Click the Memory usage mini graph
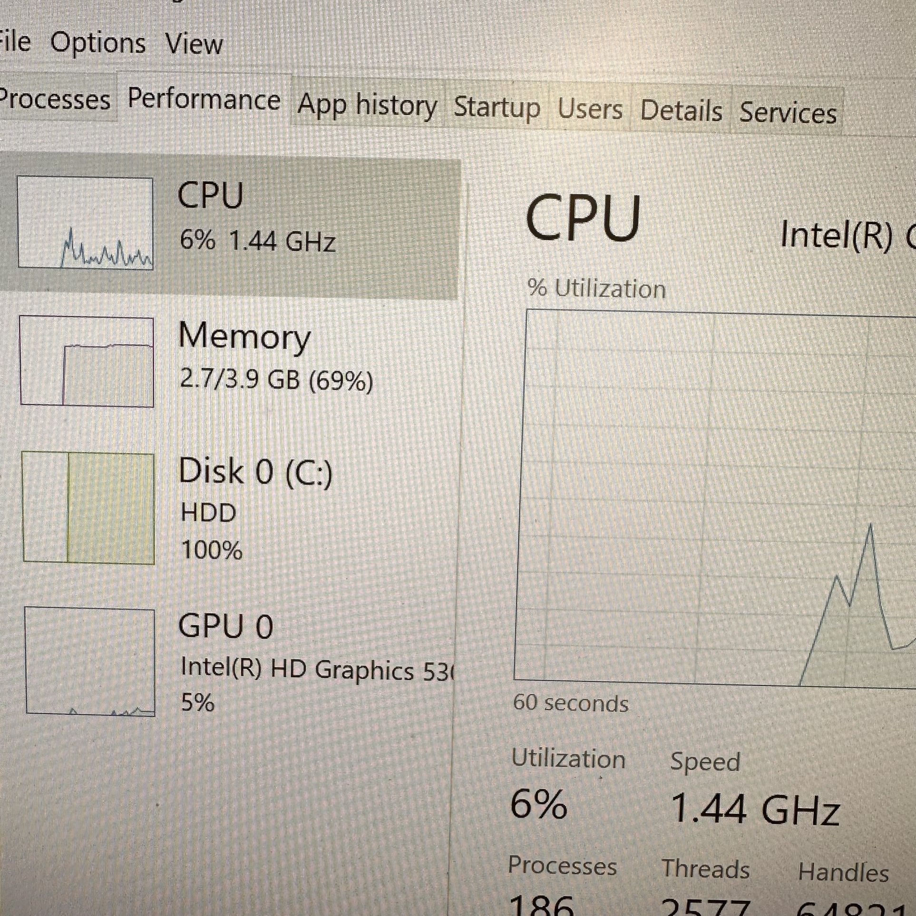Screen dimensions: 916x916 pos(87,362)
